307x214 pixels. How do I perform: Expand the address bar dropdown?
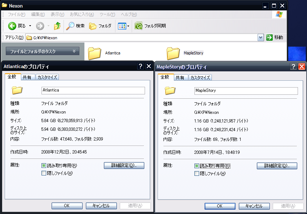pos(260,37)
